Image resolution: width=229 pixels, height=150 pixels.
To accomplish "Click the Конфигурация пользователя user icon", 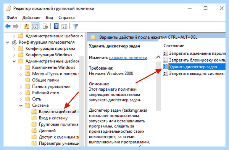I will click(15, 42).
